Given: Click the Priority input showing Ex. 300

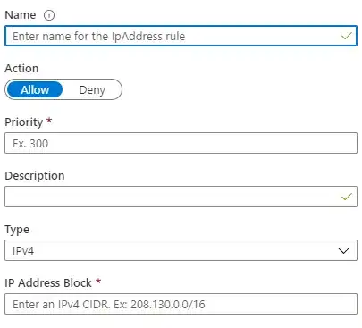Looking at the screenshot, I should (181, 143).
